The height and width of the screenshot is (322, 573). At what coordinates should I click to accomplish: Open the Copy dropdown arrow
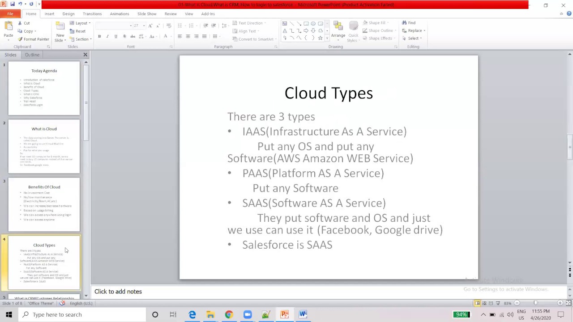point(35,31)
